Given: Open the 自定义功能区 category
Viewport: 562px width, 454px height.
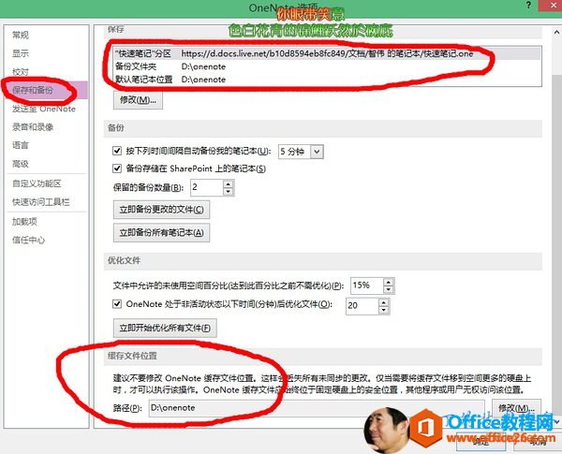Looking at the screenshot, I should (x=37, y=183).
